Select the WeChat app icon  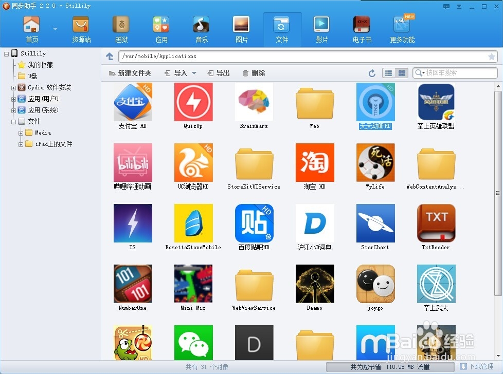tap(193, 343)
